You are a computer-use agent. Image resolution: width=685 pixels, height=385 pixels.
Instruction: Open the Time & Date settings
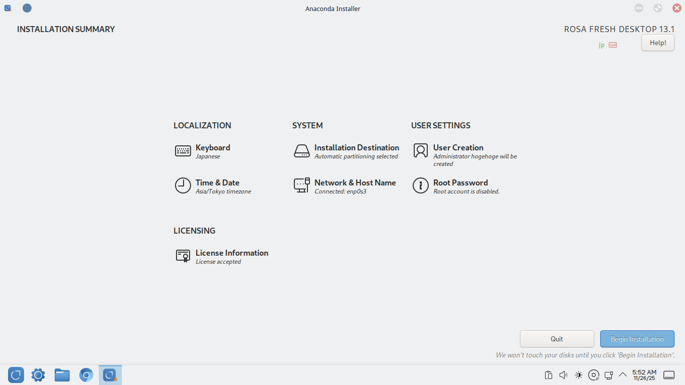213,186
